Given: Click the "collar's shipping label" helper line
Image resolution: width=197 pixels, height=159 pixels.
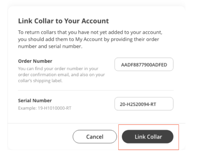Looking at the screenshot, I should tap(40, 81).
